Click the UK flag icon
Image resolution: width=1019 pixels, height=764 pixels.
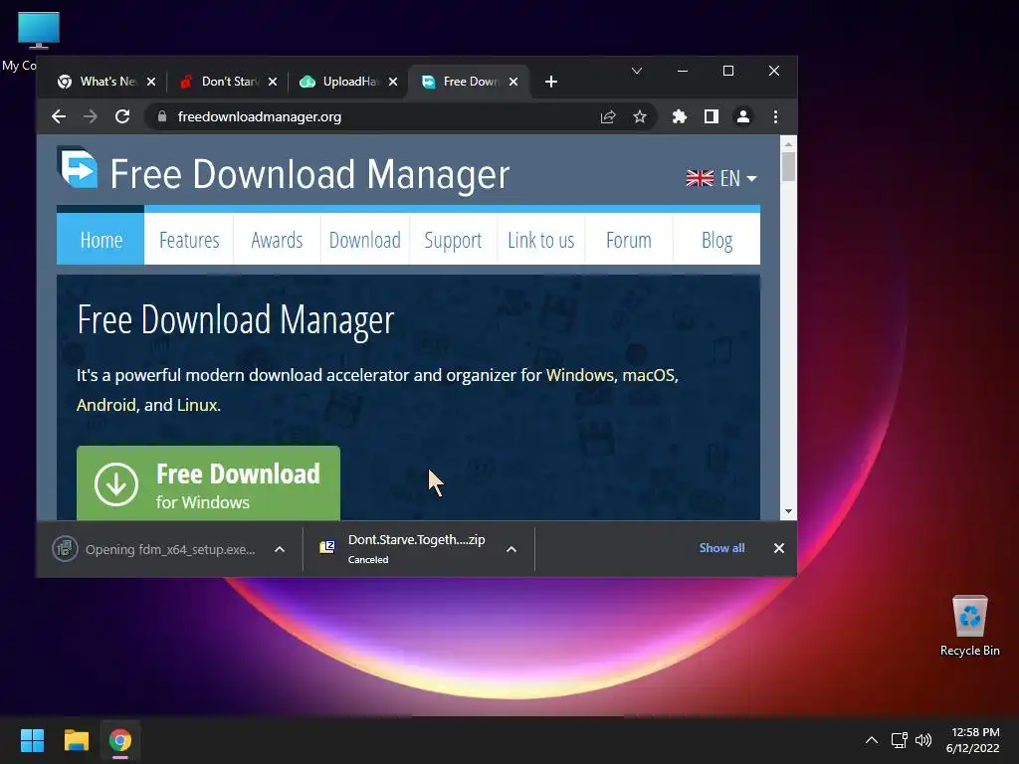700,178
